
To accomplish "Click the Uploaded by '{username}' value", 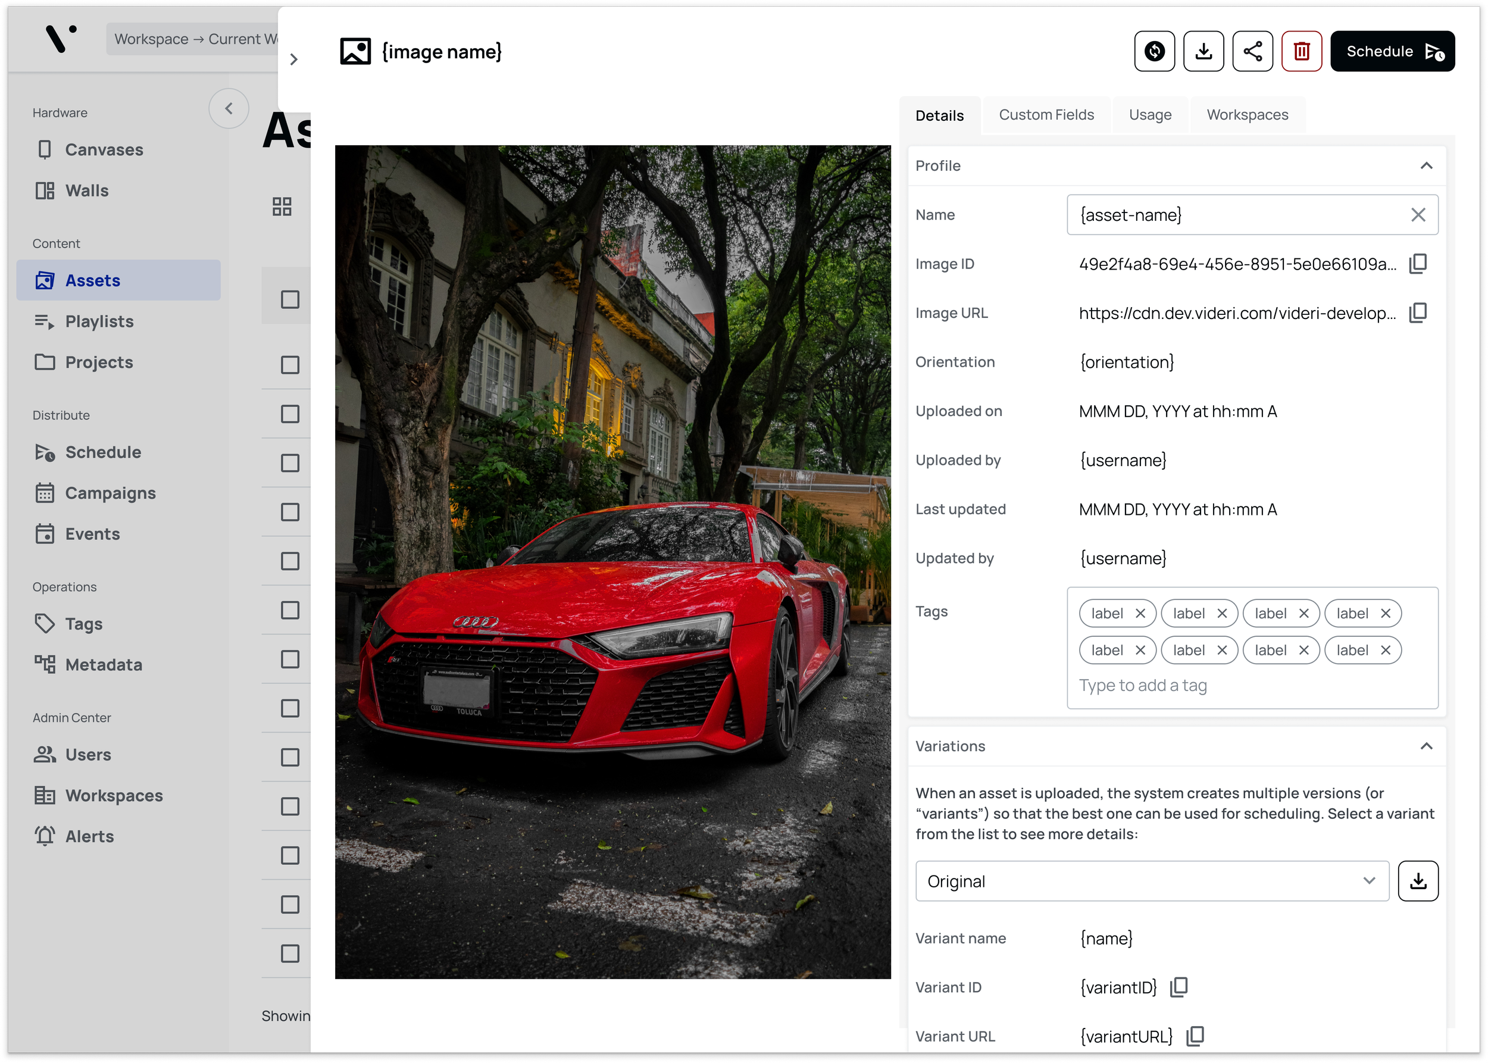I will tap(1123, 460).
